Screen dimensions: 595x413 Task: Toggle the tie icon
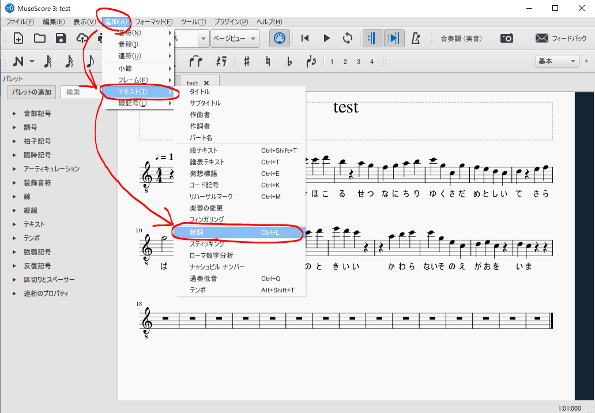[x=196, y=61]
